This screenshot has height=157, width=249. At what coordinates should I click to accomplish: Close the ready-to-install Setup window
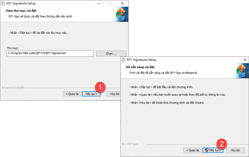[x=245, y=60]
